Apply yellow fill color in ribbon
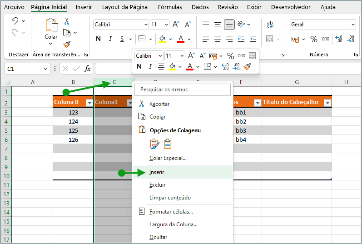The image size is (362, 244). 162,39
